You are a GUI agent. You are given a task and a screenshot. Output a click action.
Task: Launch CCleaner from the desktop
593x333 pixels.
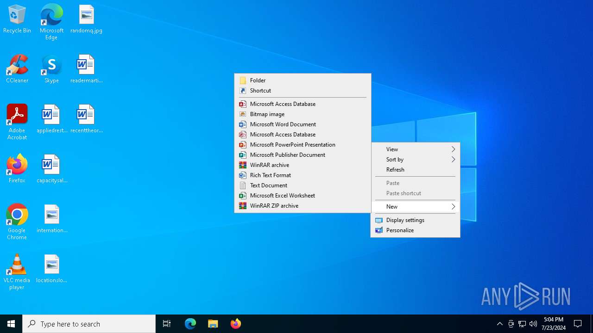[x=17, y=69]
